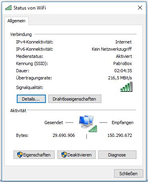148x182 pixels.
Task: Click the Medienstatus value Aktiviert
Action: [x=124, y=56]
